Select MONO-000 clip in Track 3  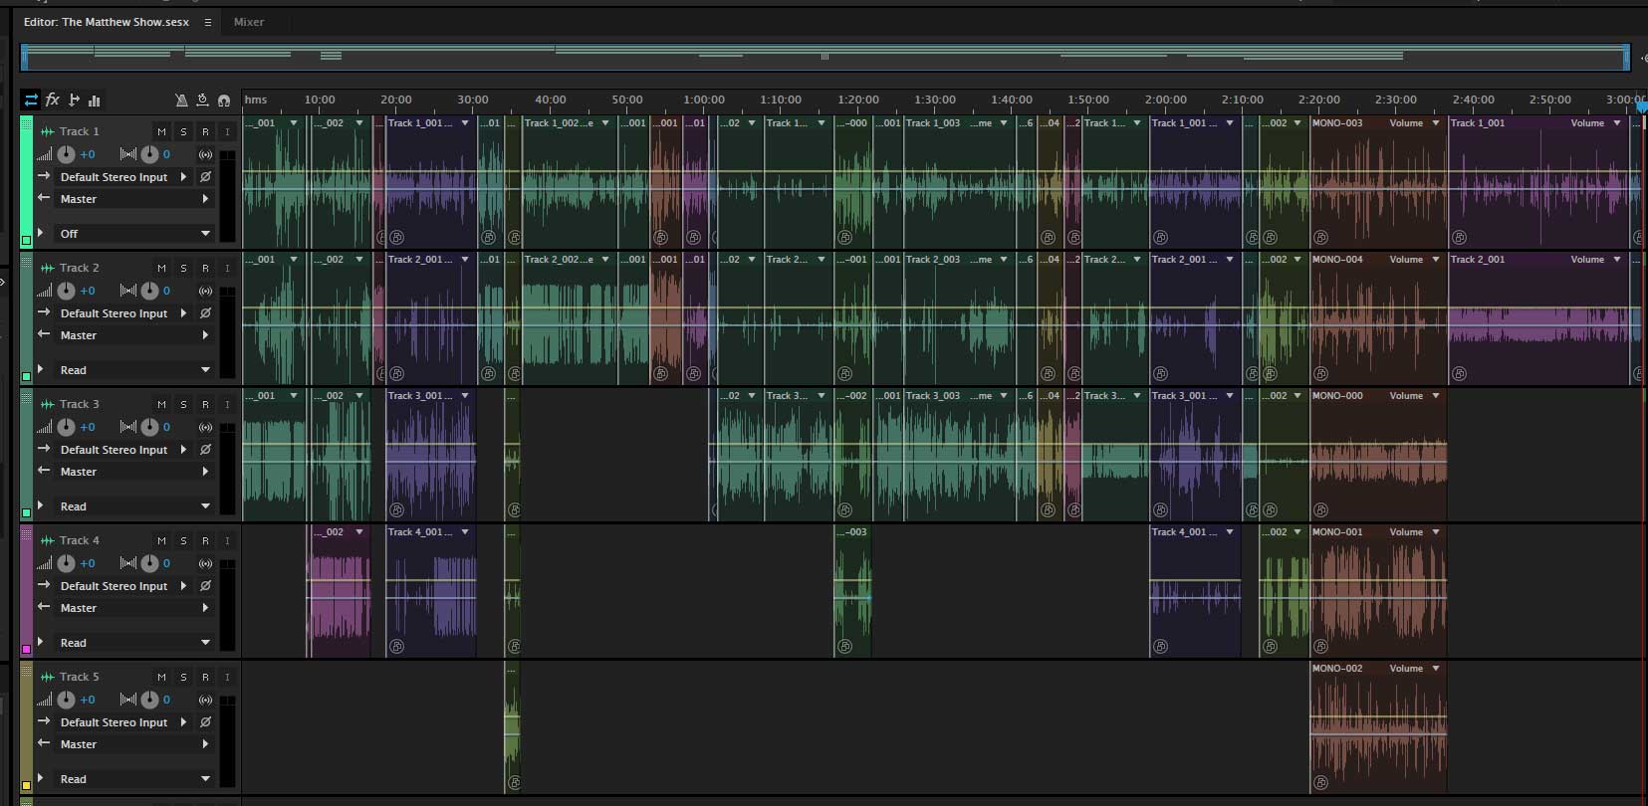pyautogui.click(x=1378, y=455)
